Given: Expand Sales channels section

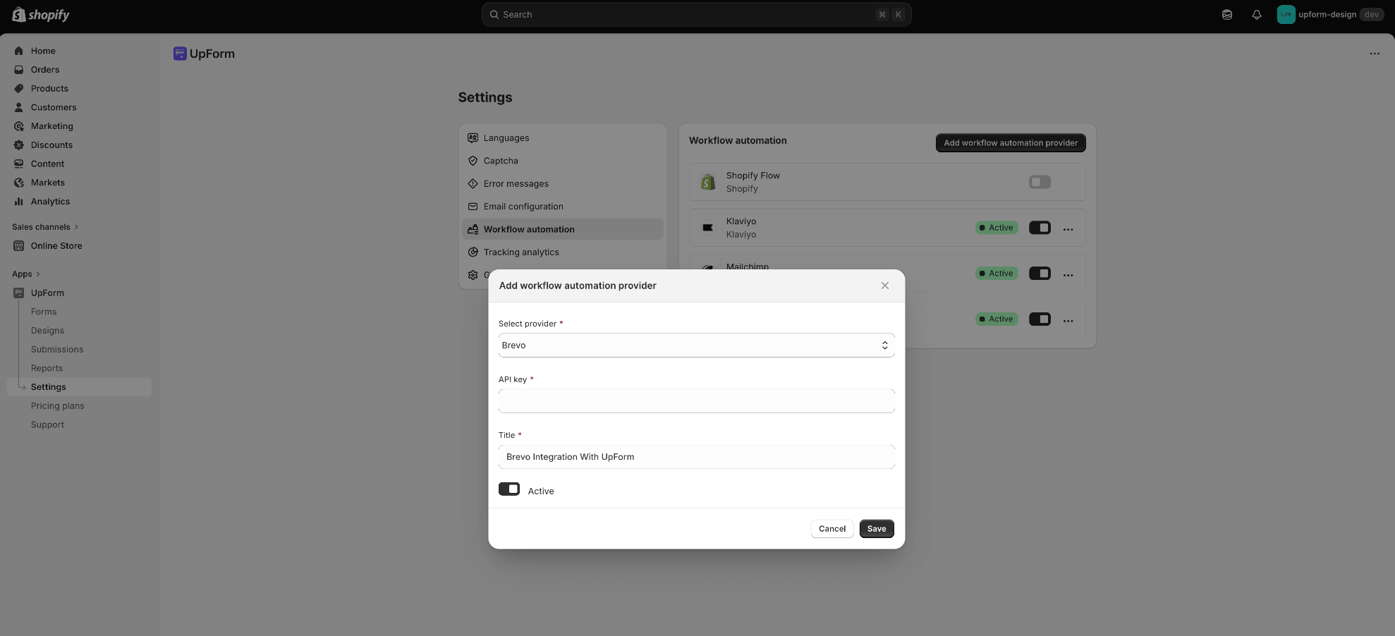Looking at the screenshot, I should (x=45, y=227).
